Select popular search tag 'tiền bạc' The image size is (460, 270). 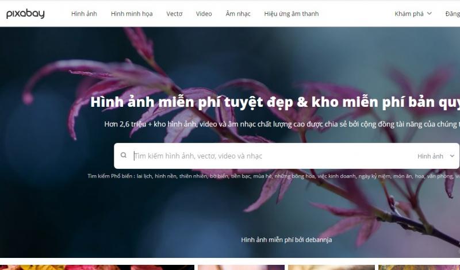coord(241,176)
